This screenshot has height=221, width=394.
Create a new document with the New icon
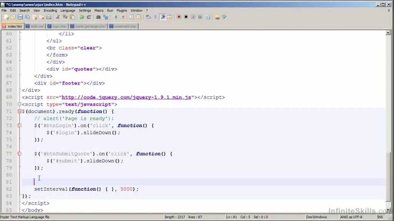6,17
